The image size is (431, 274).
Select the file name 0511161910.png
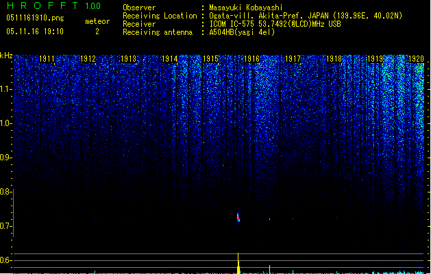[35, 18]
